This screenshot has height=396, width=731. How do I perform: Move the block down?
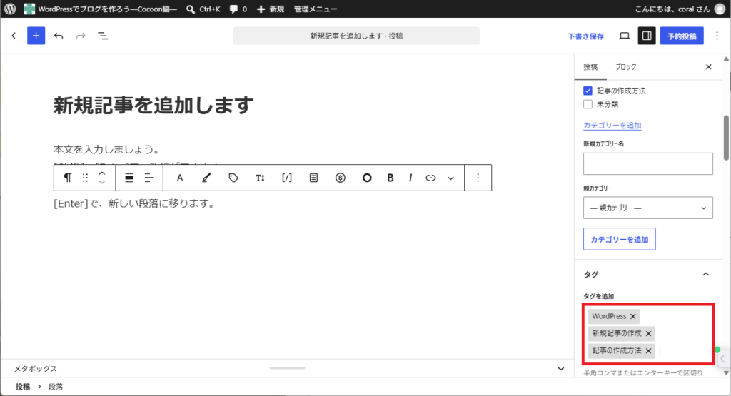click(102, 182)
